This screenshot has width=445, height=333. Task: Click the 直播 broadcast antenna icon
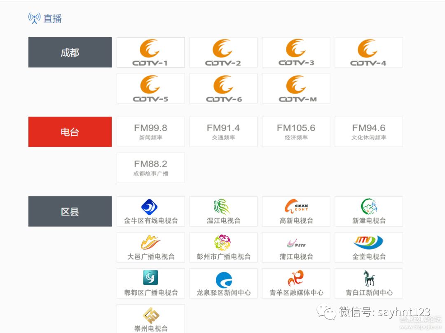click(34, 18)
